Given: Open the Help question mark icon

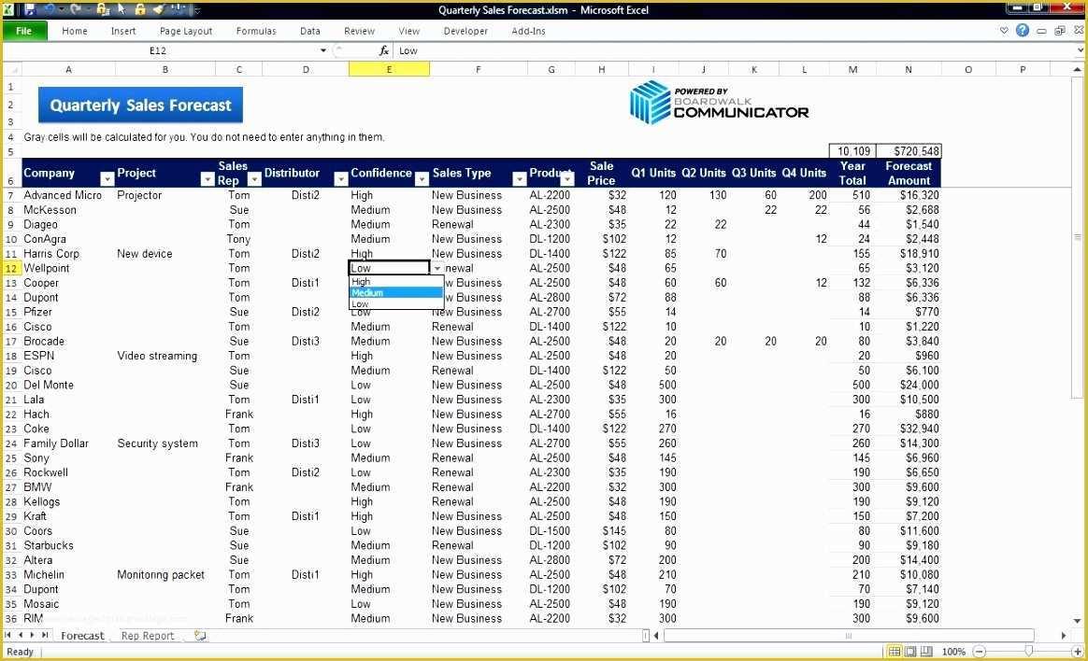Looking at the screenshot, I should [x=1022, y=31].
